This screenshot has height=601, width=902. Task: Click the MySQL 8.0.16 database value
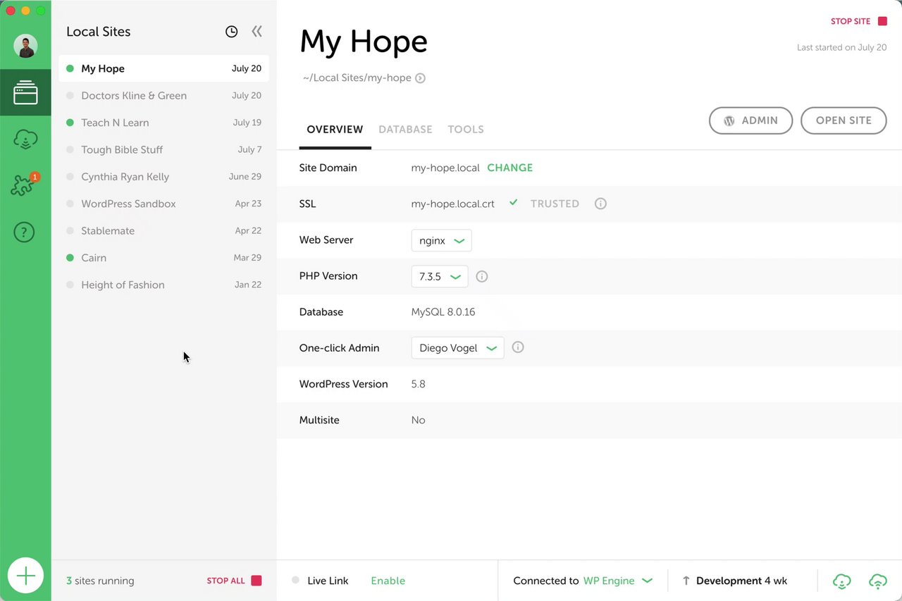(443, 312)
